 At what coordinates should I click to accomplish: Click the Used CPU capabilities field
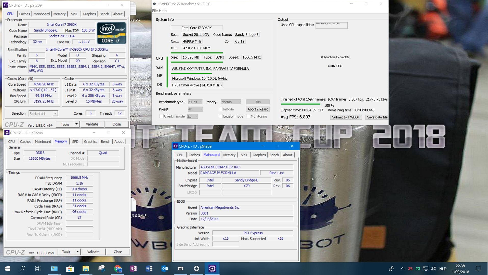(331, 25)
